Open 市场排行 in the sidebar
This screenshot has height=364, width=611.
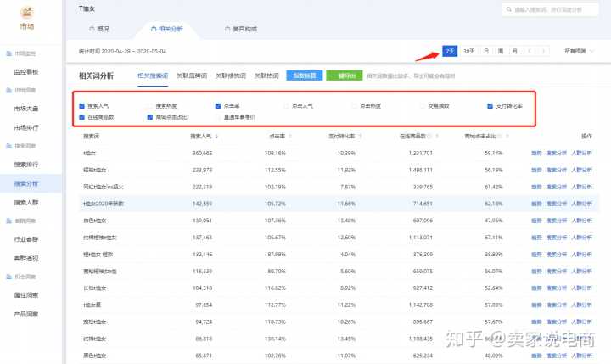[26, 127]
